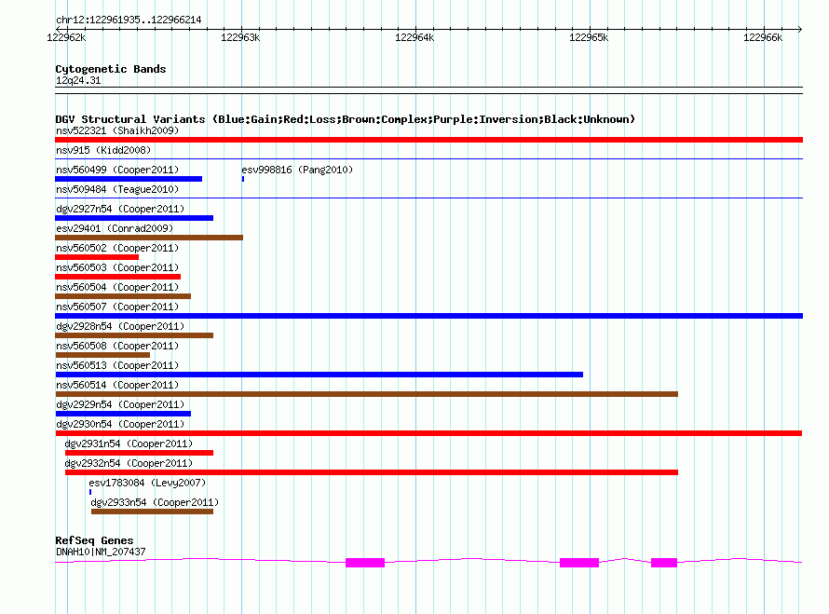Image resolution: width=829 pixels, height=614 pixels.
Task: Click the nsv560514 (Cooper2011) brown complex bar
Action: pyautogui.click(x=366, y=394)
